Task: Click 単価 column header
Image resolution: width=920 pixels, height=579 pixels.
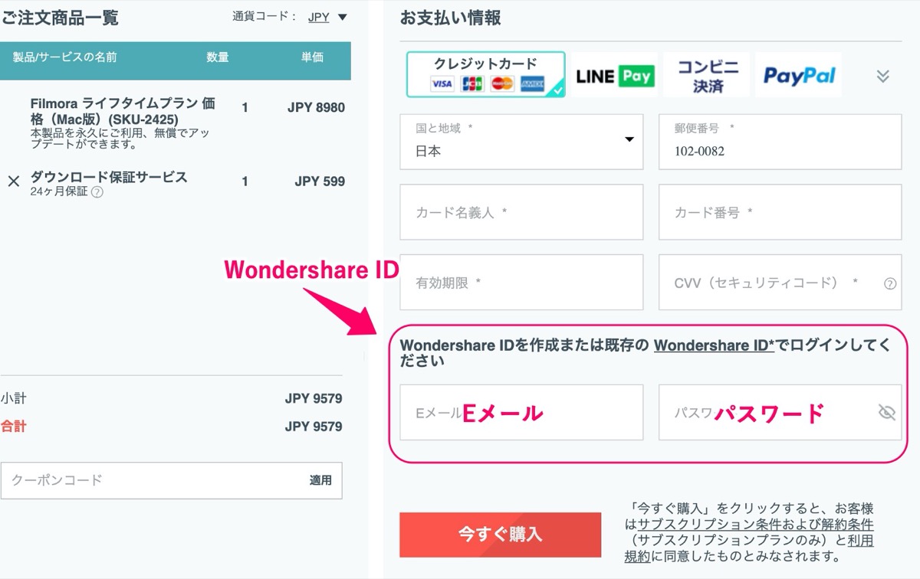Action: 312,57
